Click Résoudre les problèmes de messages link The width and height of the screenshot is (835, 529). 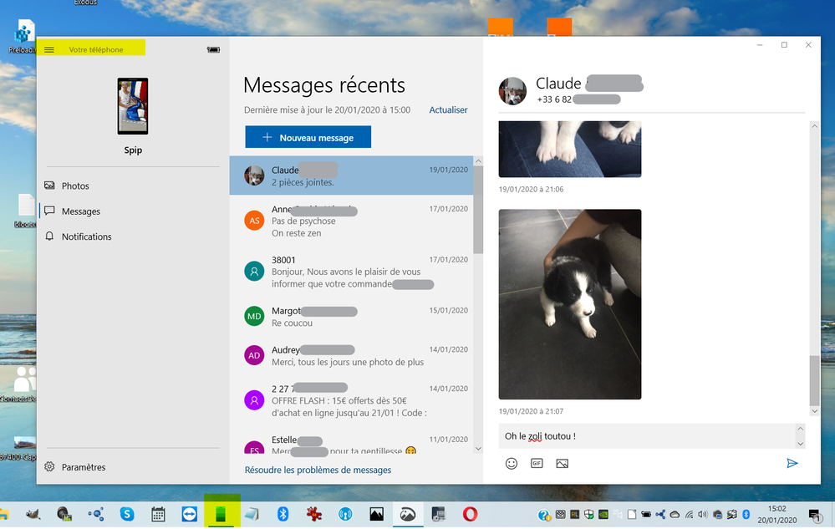click(x=318, y=470)
